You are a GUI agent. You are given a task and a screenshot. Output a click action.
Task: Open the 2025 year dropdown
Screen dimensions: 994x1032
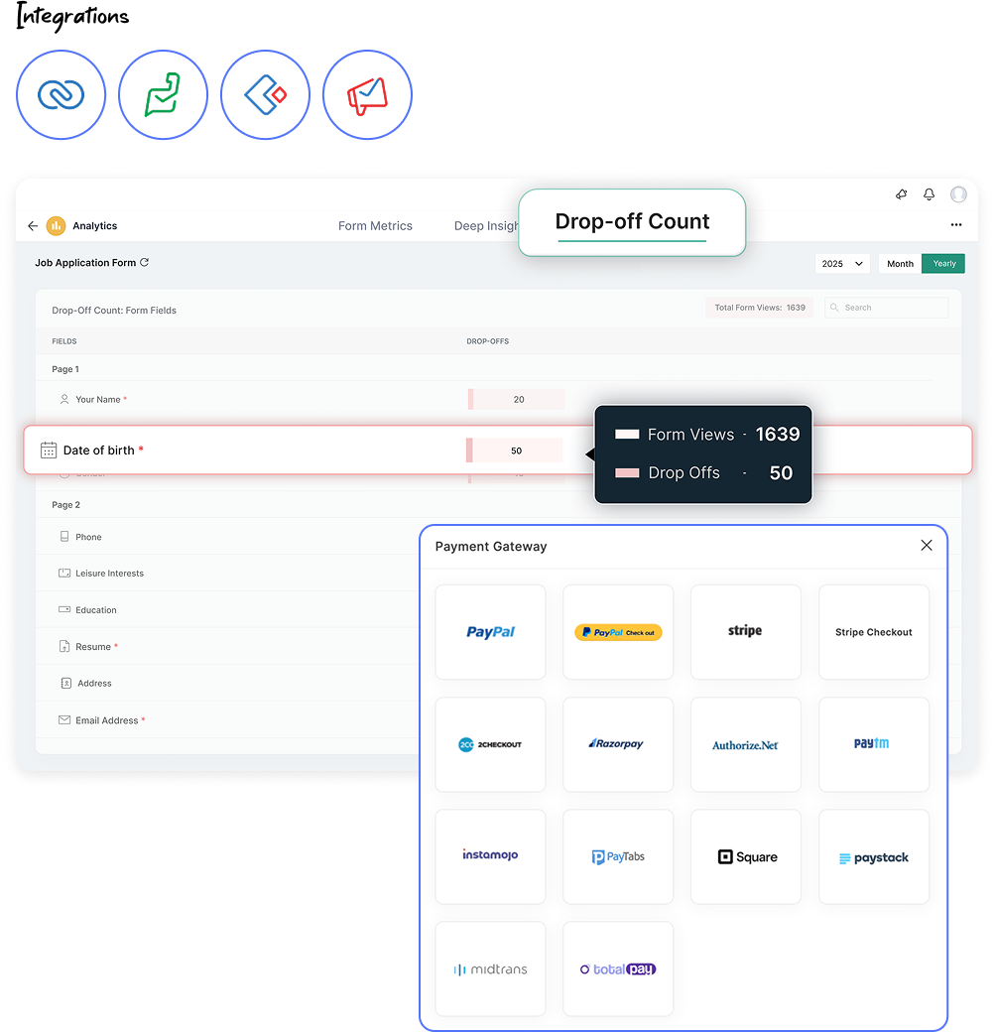(842, 263)
